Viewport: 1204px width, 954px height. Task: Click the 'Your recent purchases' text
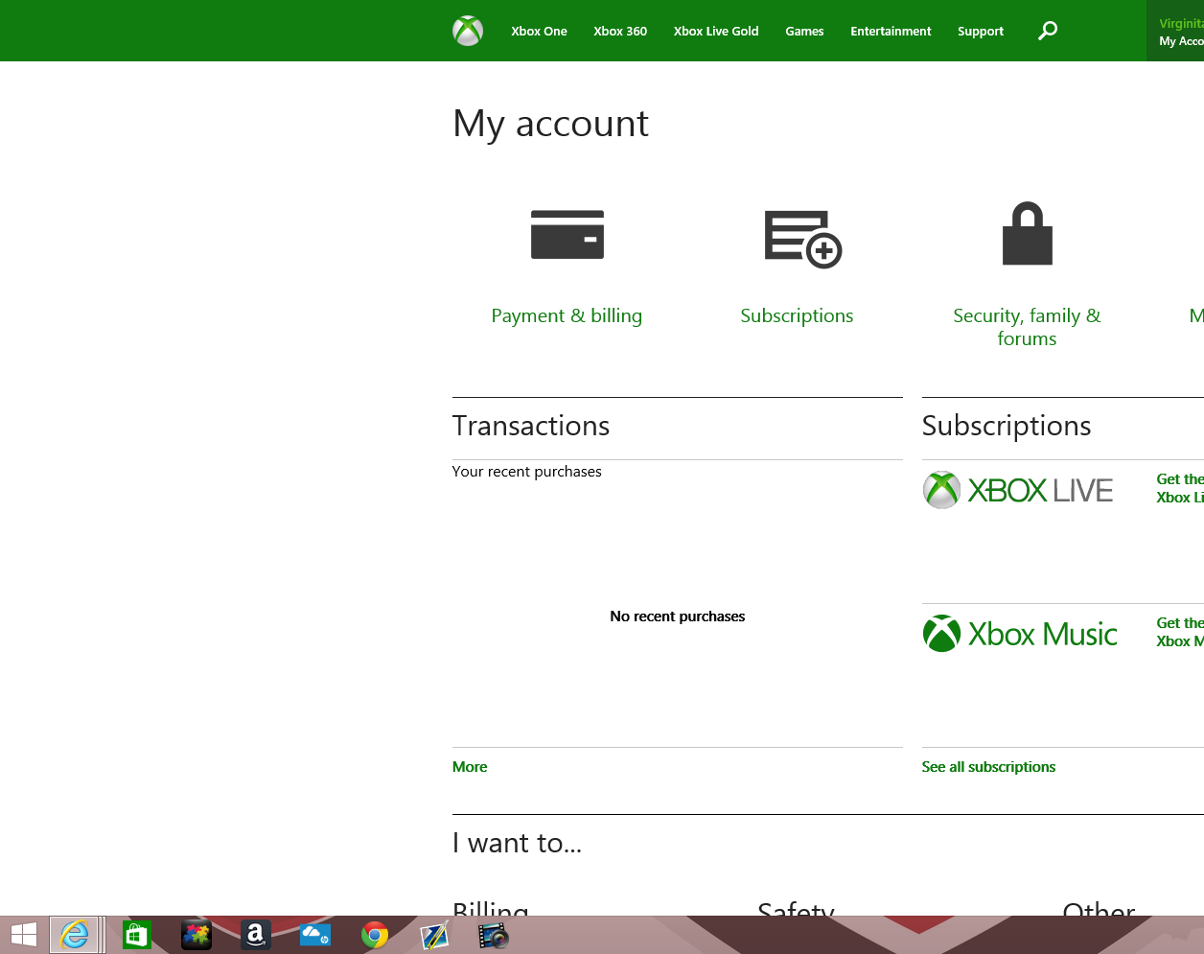pos(527,472)
